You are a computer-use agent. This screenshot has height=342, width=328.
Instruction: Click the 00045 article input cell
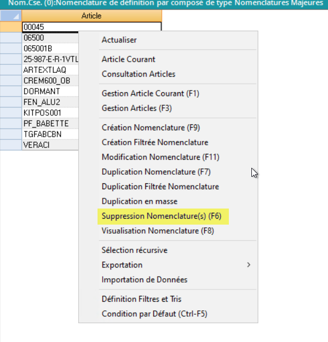point(91,27)
